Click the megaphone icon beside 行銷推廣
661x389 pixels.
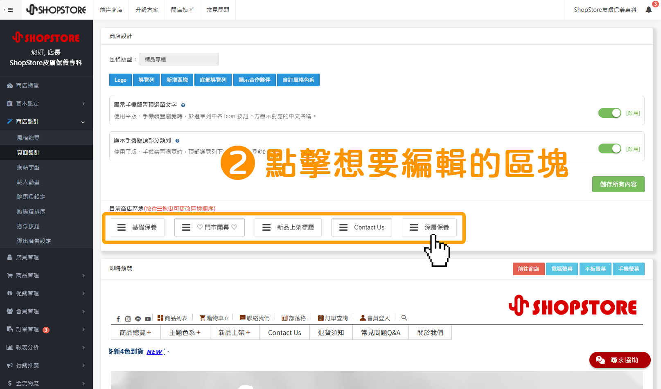(10, 365)
